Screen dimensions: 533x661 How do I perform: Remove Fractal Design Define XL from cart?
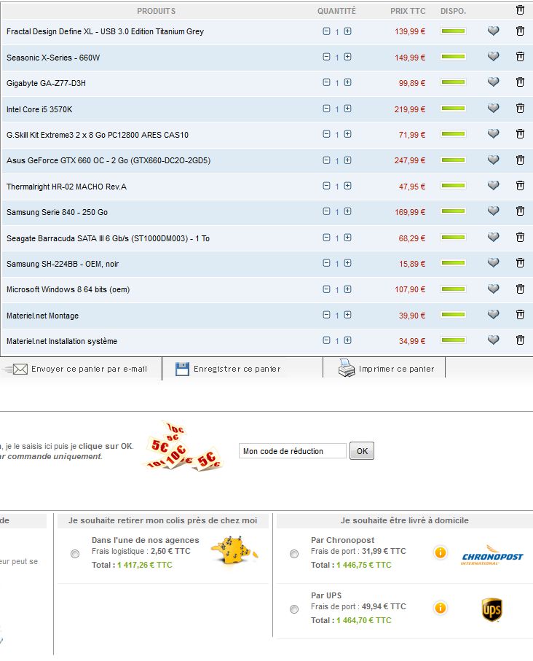click(521, 31)
